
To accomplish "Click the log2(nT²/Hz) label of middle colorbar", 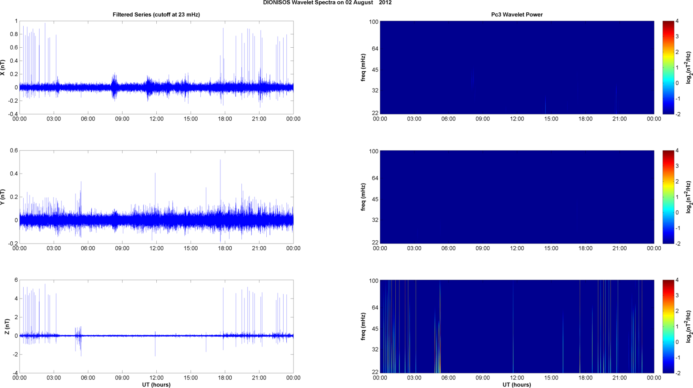I will 689,197.
